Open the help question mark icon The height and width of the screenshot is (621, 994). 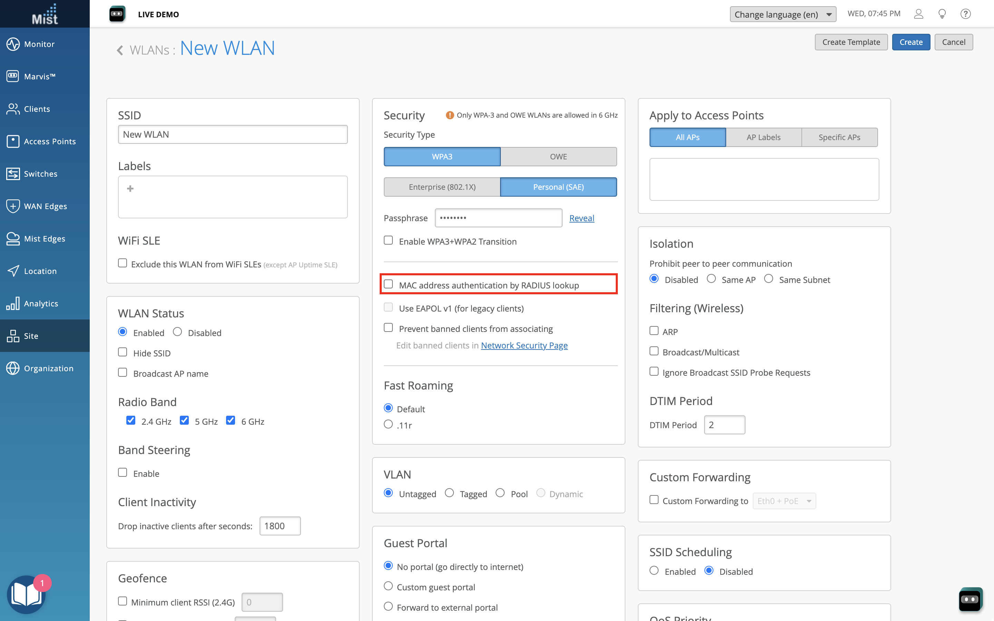click(x=965, y=14)
